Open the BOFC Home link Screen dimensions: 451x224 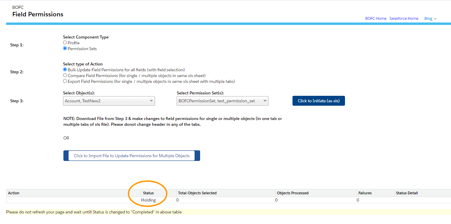click(376, 18)
